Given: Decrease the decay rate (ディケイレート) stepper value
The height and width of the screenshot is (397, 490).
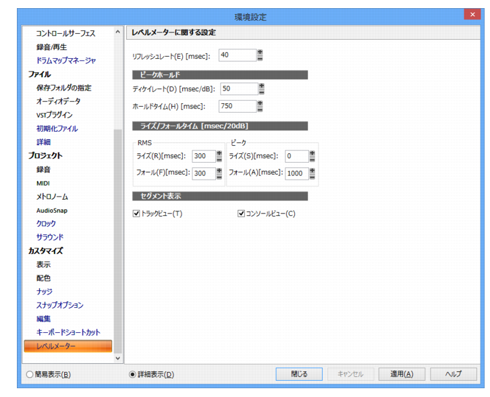Looking at the screenshot, I should click(x=262, y=92).
